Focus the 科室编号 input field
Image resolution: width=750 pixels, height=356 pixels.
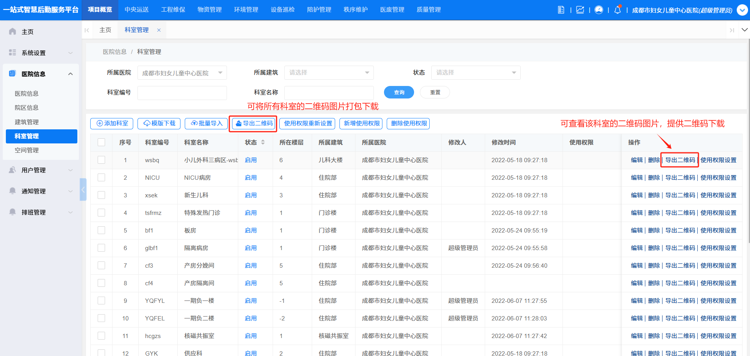click(182, 93)
